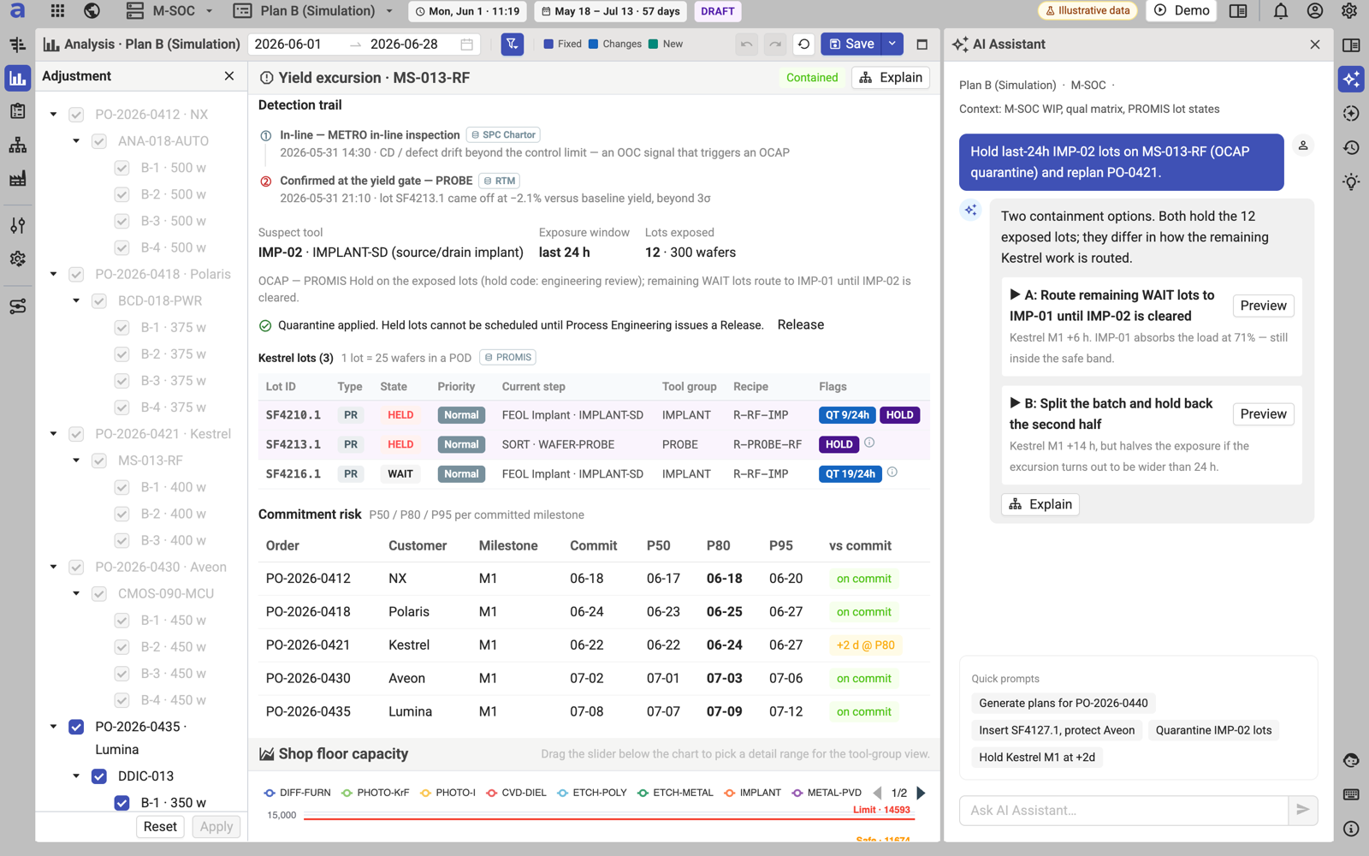Collapse the PO-2026-0418 Polaris tree node
Image resolution: width=1369 pixels, height=856 pixels.
click(54, 275)
